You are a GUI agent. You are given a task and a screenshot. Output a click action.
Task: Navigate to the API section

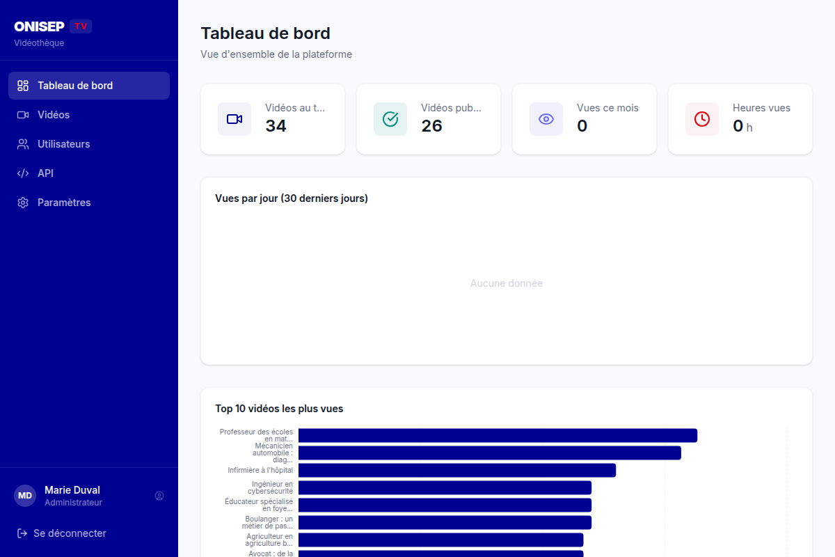click(89, 173)
